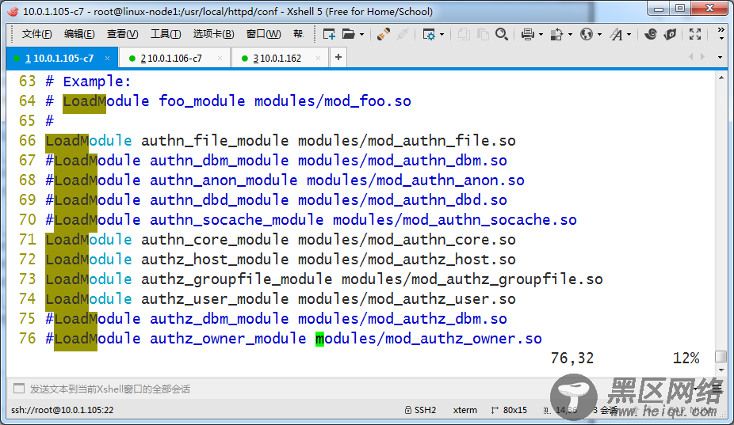Add a new tab with plus button
Viewport: 734px width, 425px height.
(338, 57)
